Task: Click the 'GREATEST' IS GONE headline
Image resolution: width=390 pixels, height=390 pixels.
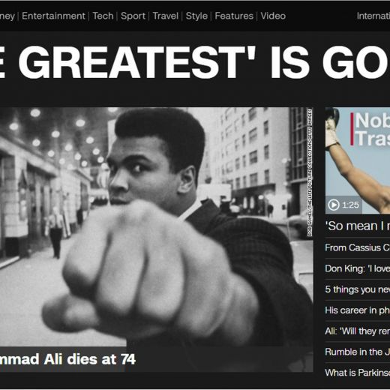Action: click(195, 63)
